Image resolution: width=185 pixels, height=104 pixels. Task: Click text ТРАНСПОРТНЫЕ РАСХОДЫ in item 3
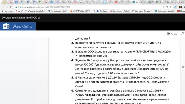click(x=153, y=52)
